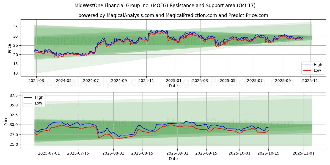Click the 'Date' x-axis label under top chart
This screenshot has height=165, width=330.
[173, 86]
